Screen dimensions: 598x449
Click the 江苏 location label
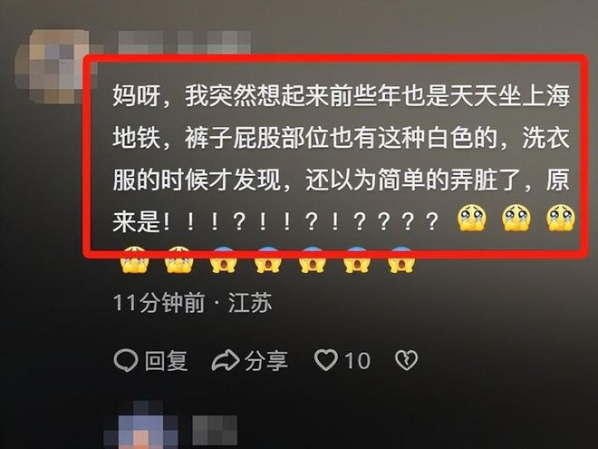pyautogui.click(x=250, y=303)
